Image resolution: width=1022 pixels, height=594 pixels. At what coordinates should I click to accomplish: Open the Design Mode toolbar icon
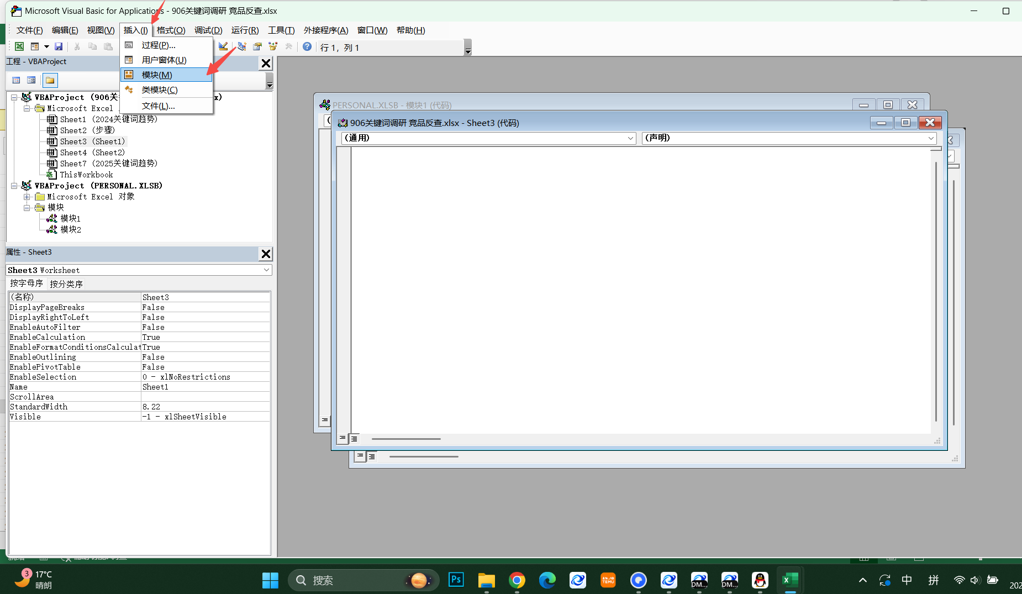click(223, 47)
